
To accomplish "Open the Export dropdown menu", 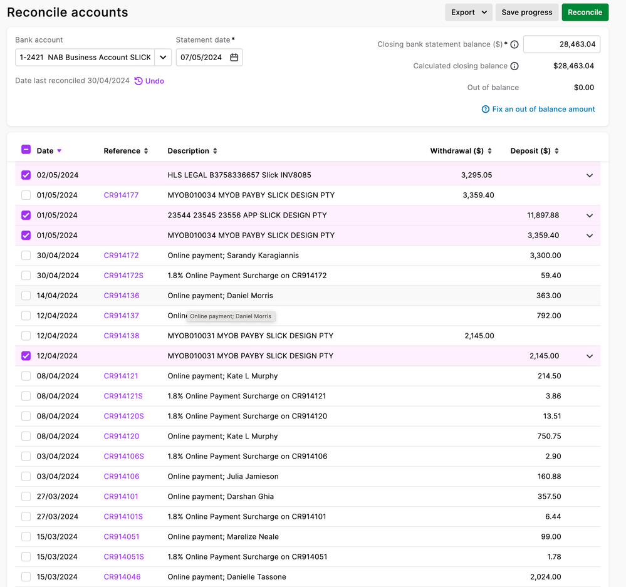I will point(468,13).
